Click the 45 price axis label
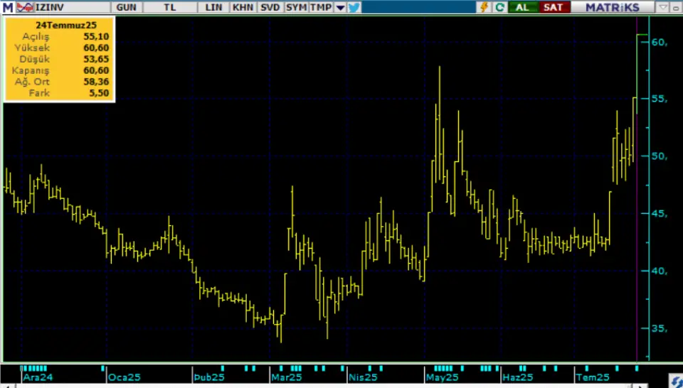683x388 pixels. pos(659,214)
